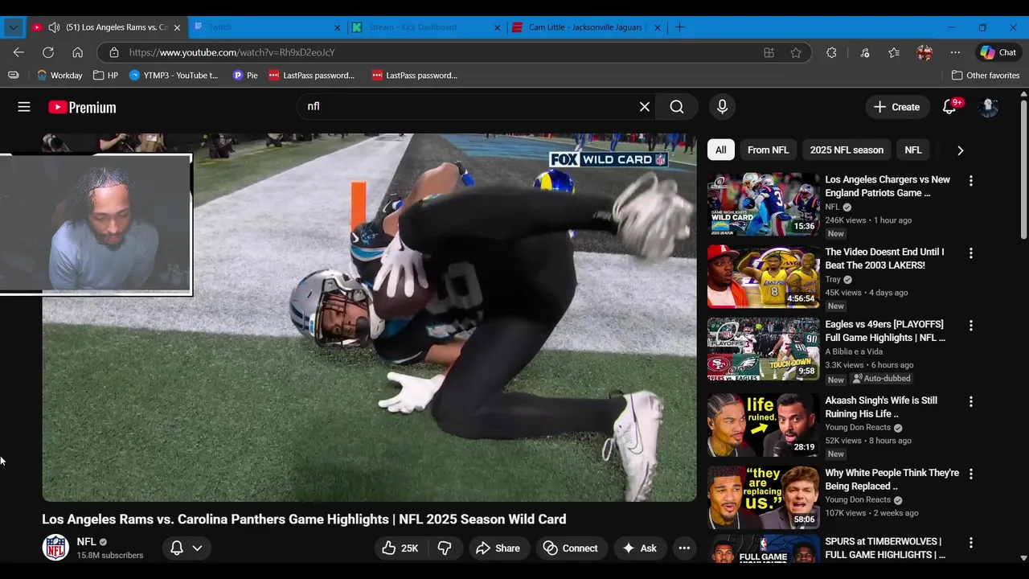Click the browser address bar URL
The image size is (1029, 579).
232,52
